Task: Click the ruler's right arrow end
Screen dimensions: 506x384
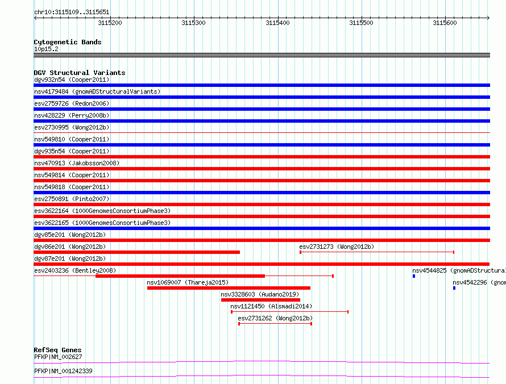Action: (488, 18)
